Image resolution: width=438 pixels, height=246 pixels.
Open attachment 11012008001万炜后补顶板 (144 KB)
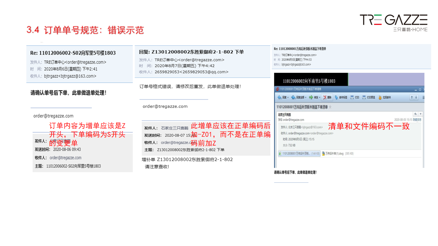point(299,154)
